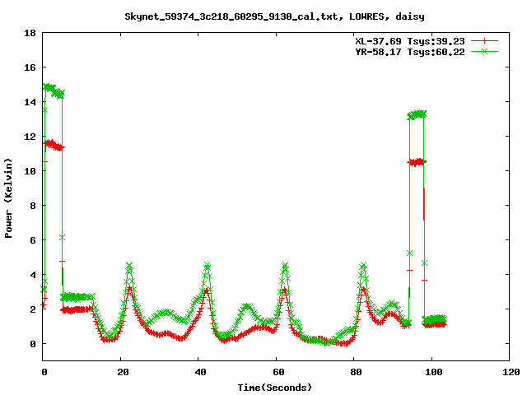Screen dimensions: 527x395
Task: Click the green peak near 42 seconds
Action: click(207, 265)
